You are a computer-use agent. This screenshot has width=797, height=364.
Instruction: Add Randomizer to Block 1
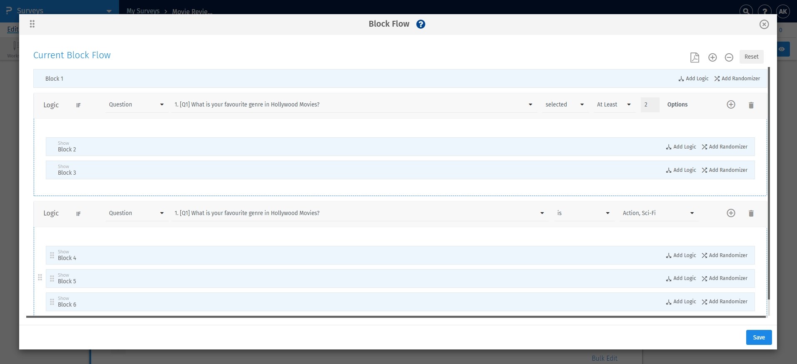point(737,79)
